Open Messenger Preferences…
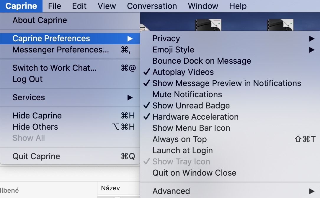320x198 pixels. coord(70,50)
